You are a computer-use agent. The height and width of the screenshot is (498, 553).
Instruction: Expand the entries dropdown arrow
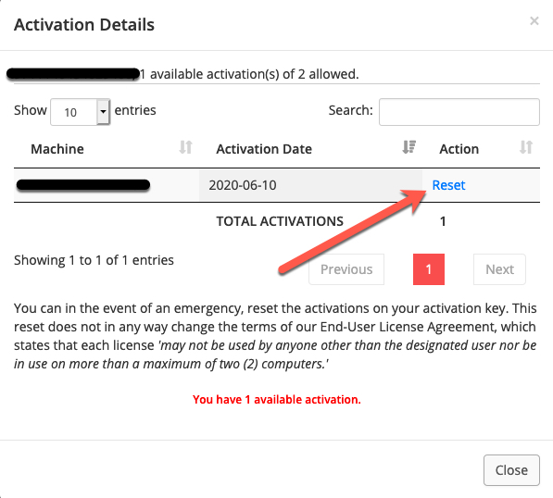103,112
